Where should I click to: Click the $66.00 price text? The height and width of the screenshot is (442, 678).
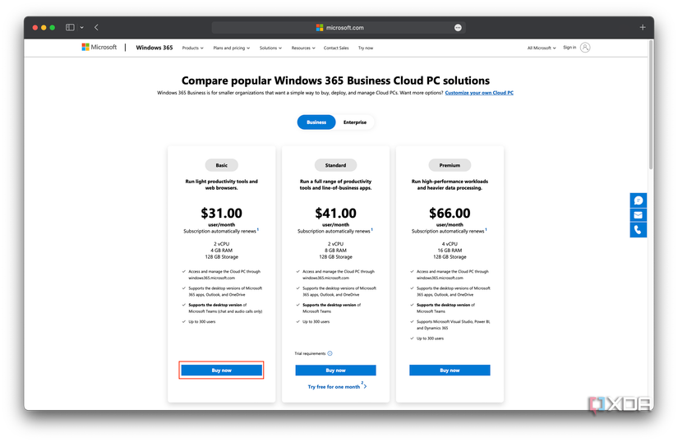450,213
